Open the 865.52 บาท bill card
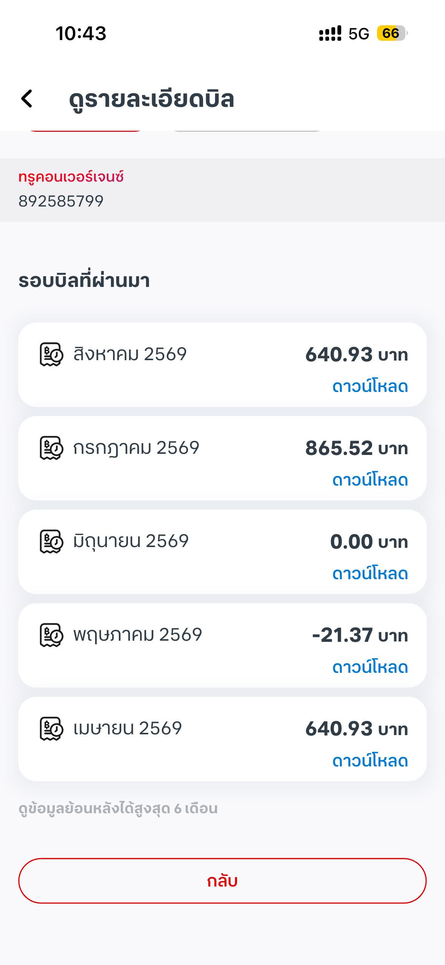 pyautogui.click(x=222, y=458)
